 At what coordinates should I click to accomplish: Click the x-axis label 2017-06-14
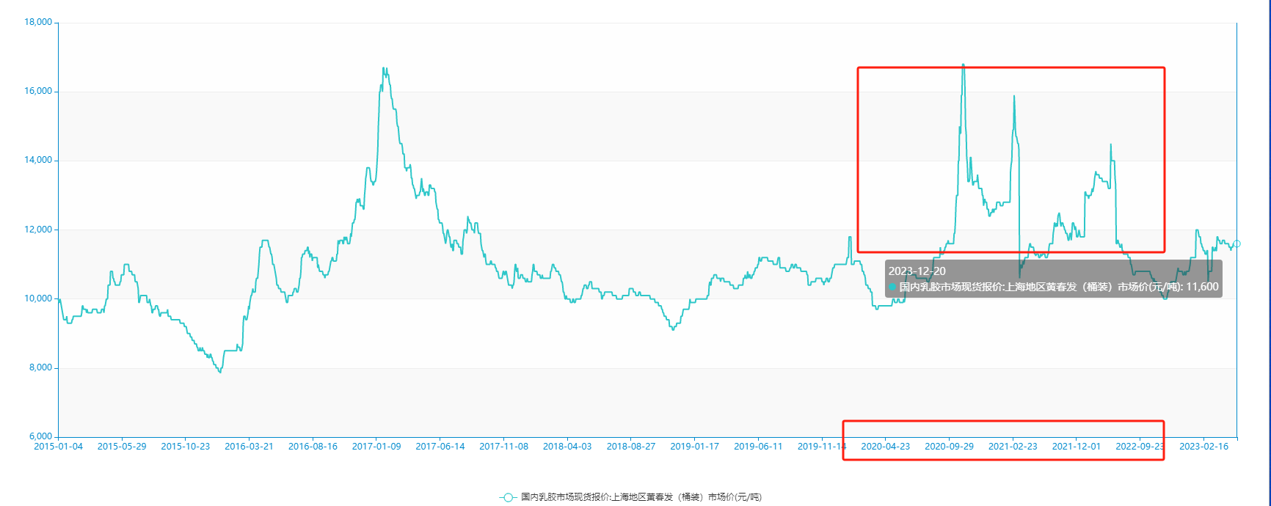click(x=440, y=446)
